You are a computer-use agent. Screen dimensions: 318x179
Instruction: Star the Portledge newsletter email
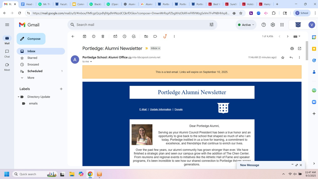(283, 58)
